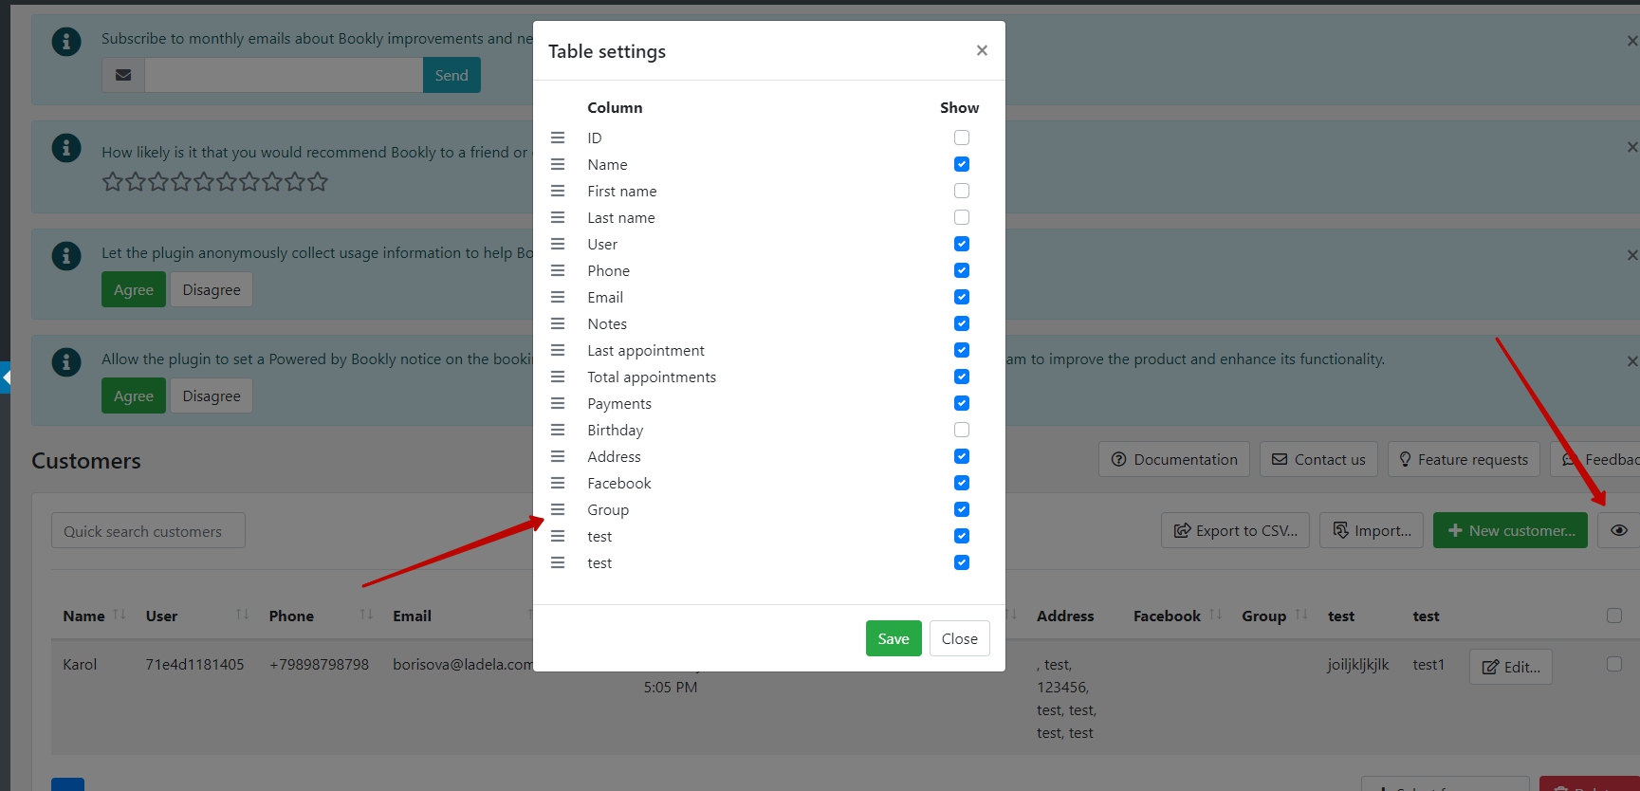Enable the Birthday column checkbox
The height and width of the screenshot is (791, 1640).
click(961, 430)
